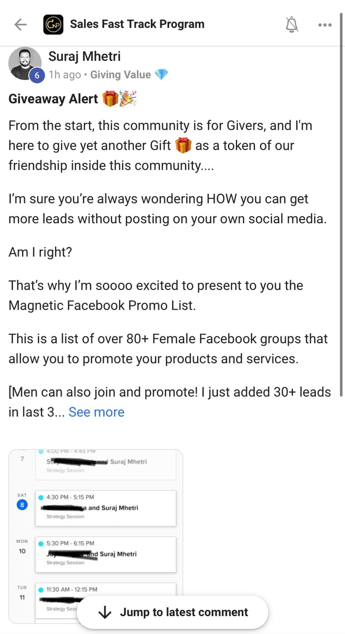Open the Sales Fast Track Program group logo

coord(53,25)
